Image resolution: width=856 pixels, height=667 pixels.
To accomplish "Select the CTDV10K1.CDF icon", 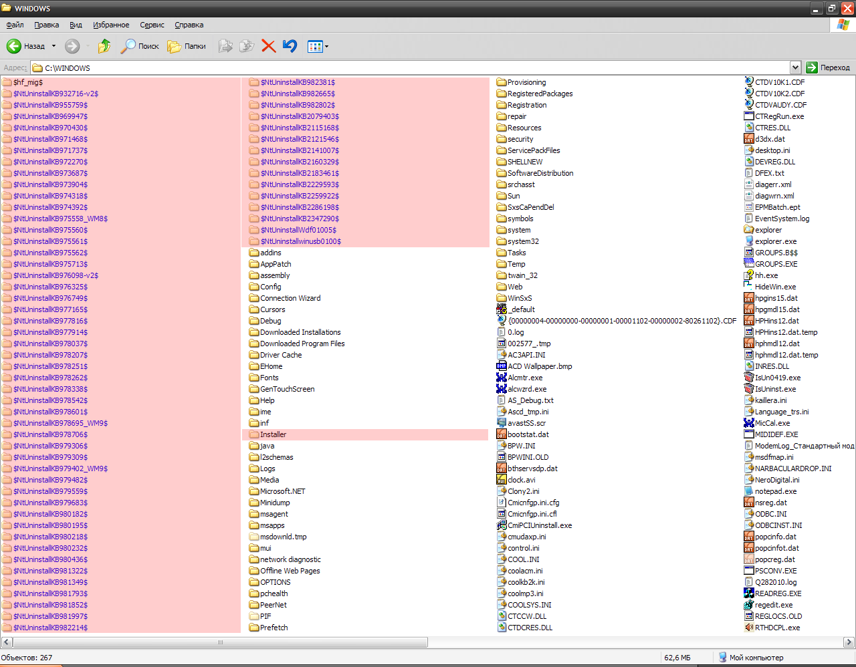I will (x=749, y=82).
